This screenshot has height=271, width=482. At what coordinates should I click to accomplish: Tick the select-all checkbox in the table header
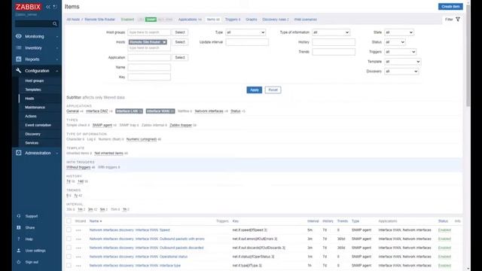[69, 221]
